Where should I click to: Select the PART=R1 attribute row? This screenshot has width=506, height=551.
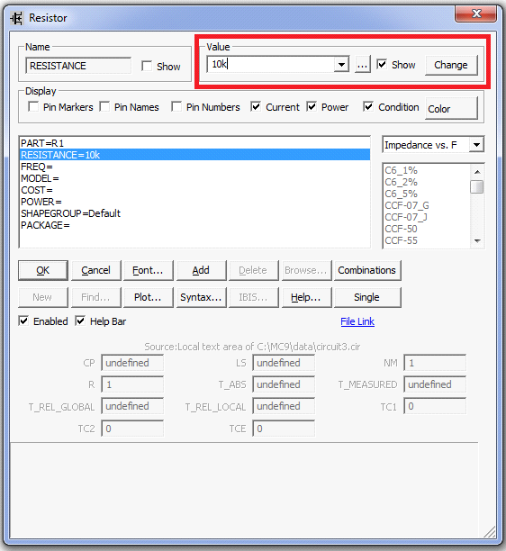195,143
